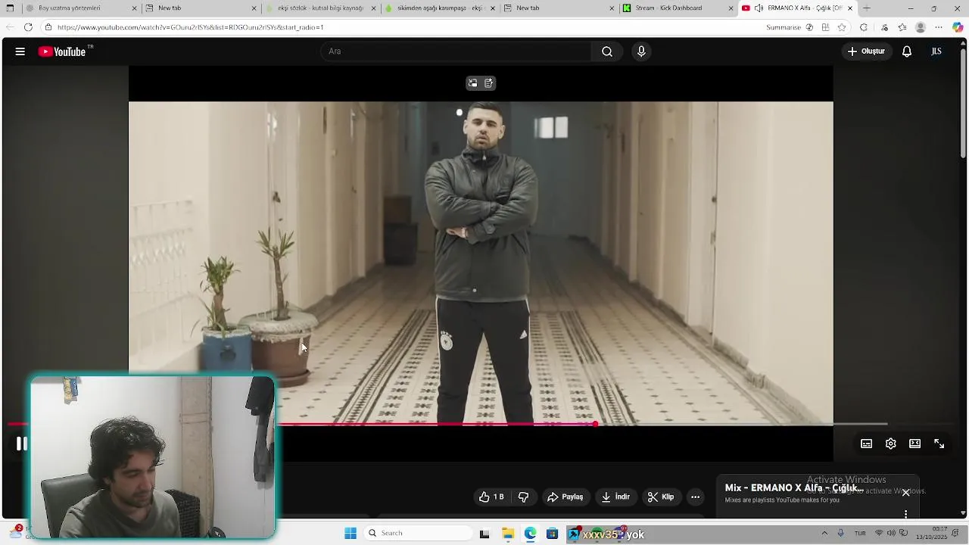Click the right overlay icon atop the video
This screenshot has height=545, width=969.
(489, 83)
